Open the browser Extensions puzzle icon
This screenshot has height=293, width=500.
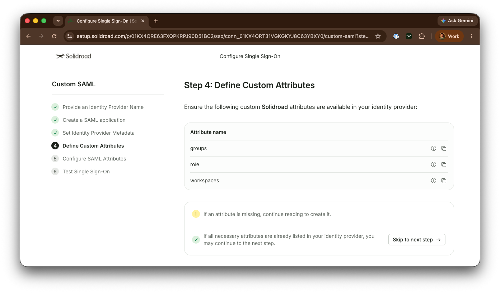tap(422, 36)
